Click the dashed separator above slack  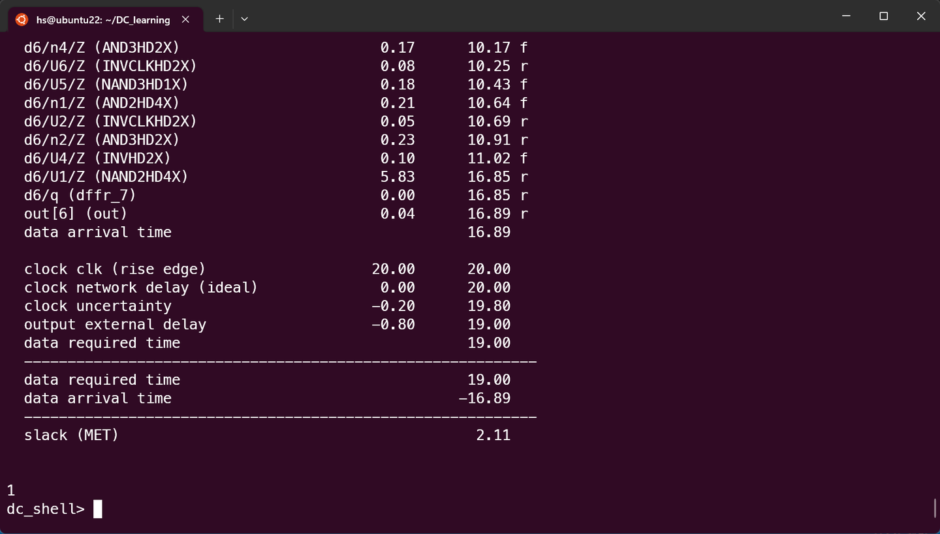tap(279, 417)
